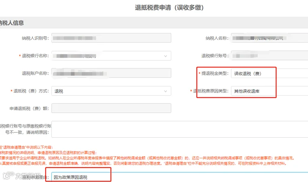Click the 退税账户名称 field
This screenshot has height=182, width=308.
(111, 73)
